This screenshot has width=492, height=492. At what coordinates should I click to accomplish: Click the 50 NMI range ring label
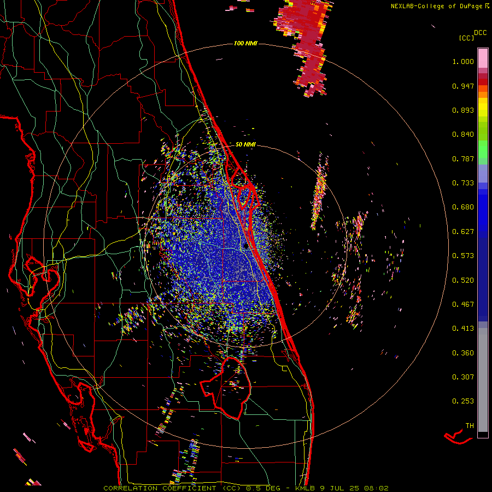point(245,144)
